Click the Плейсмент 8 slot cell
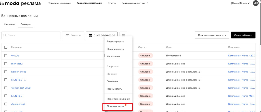The image size is (261, 112). click(x=173, y=56)
